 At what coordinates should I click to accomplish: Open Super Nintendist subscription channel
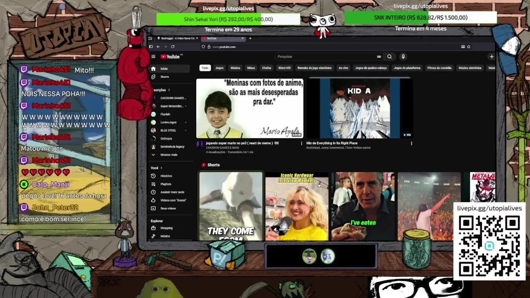(170, 106)
